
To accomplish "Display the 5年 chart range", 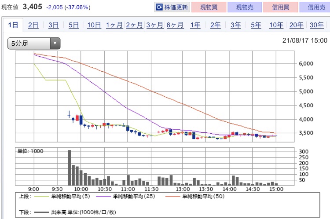I will (256, 25).
